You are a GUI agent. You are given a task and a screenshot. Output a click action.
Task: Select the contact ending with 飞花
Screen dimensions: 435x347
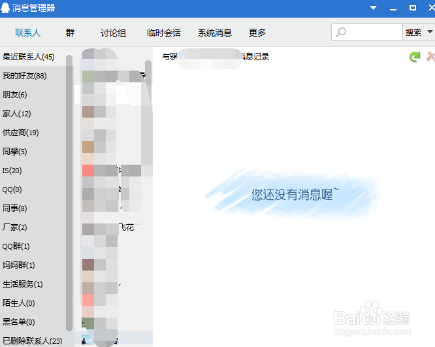pos(113,227)
